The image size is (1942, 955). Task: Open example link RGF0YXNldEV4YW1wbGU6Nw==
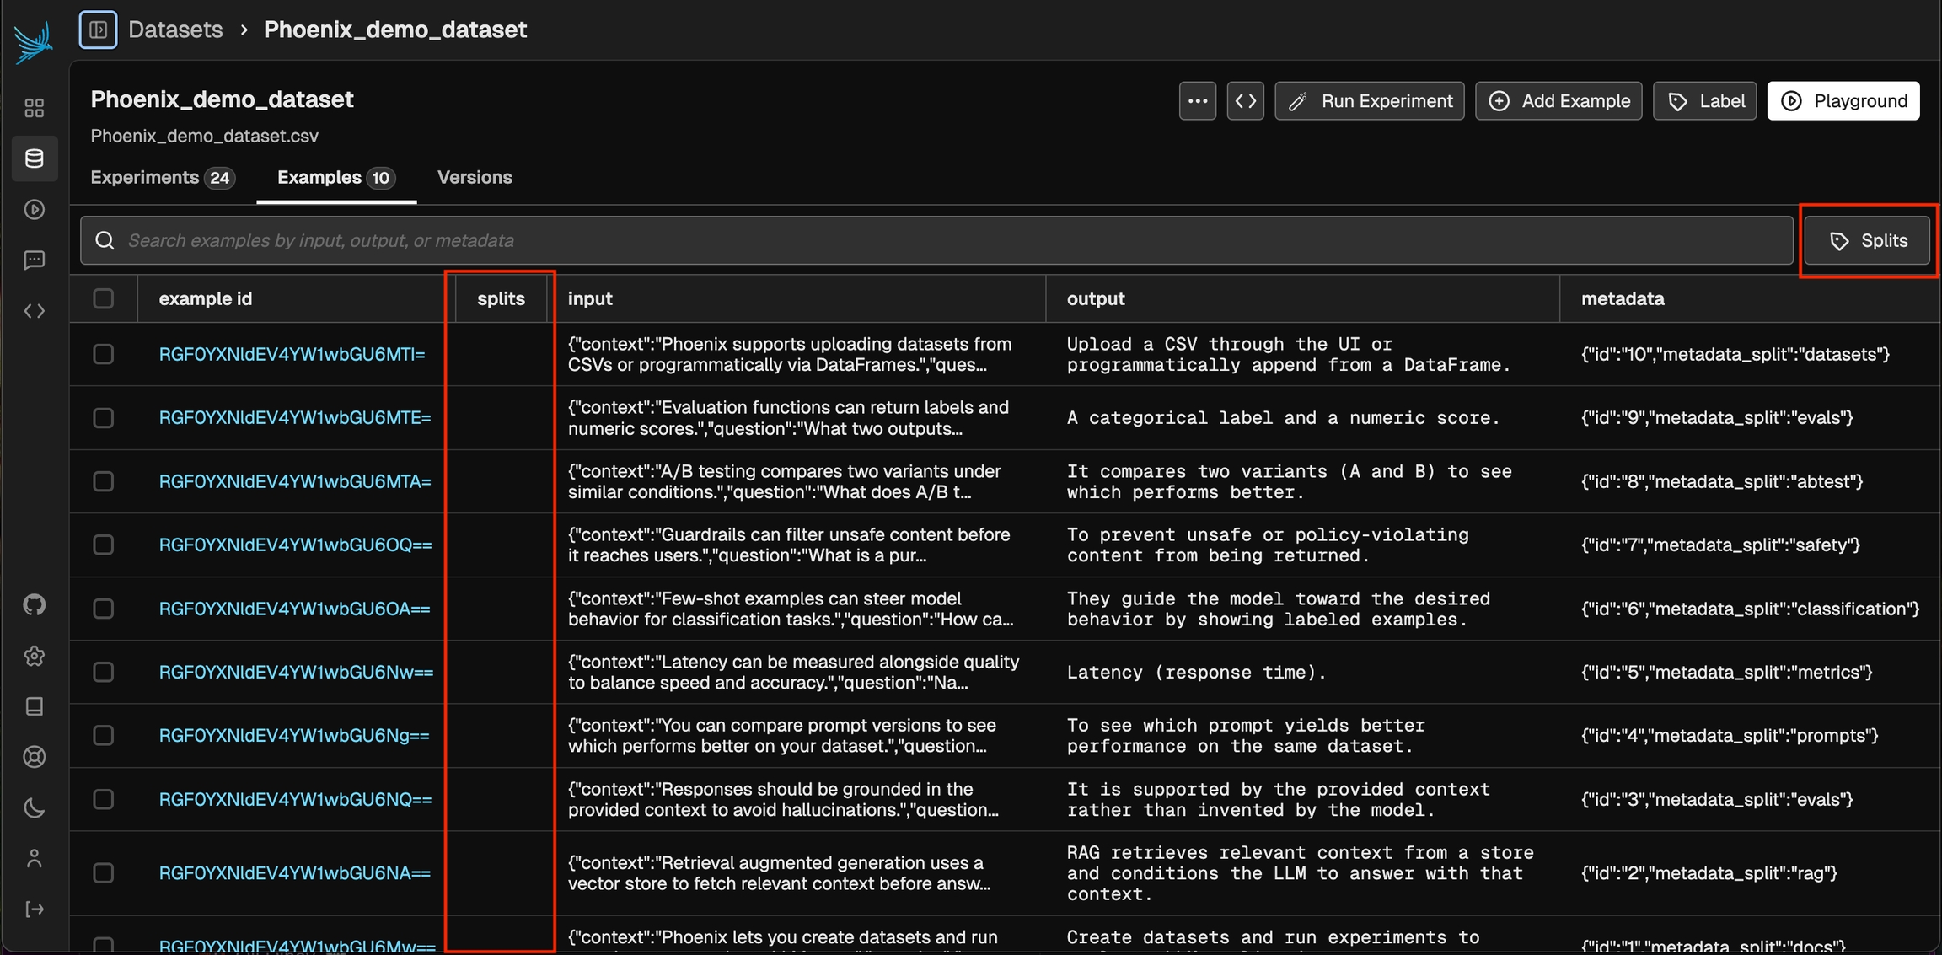click(x=296, y=672)
